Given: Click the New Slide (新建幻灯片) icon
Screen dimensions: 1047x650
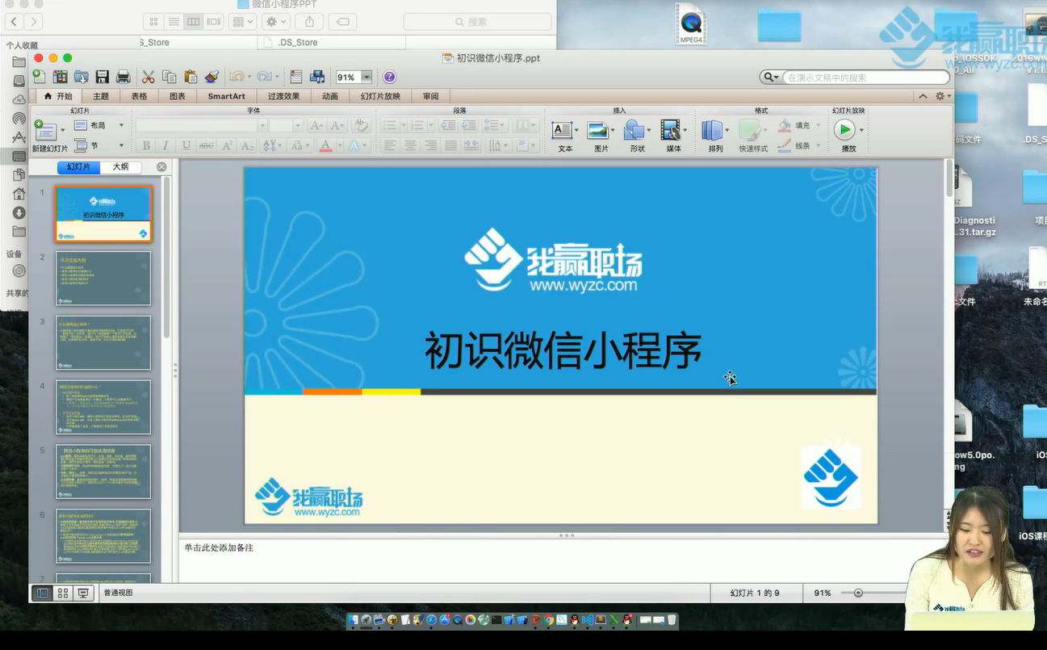Looking at the screenshot, I should point(47,132).
